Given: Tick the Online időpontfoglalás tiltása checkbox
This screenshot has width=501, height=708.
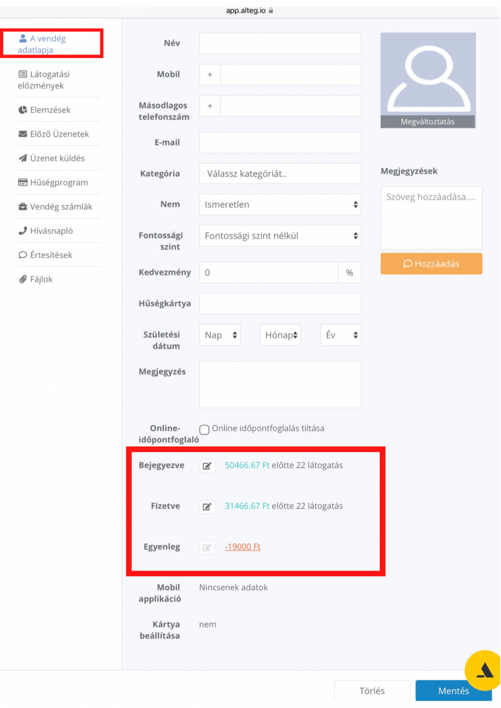Looking at the screenshot, I should [204, 429].
